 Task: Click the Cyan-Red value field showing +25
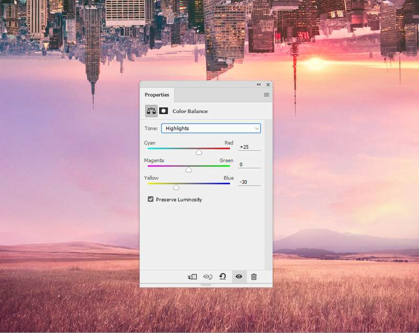tap(249, 147)
